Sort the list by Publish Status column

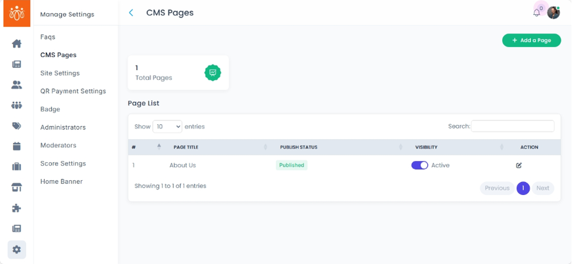point(298,147)
